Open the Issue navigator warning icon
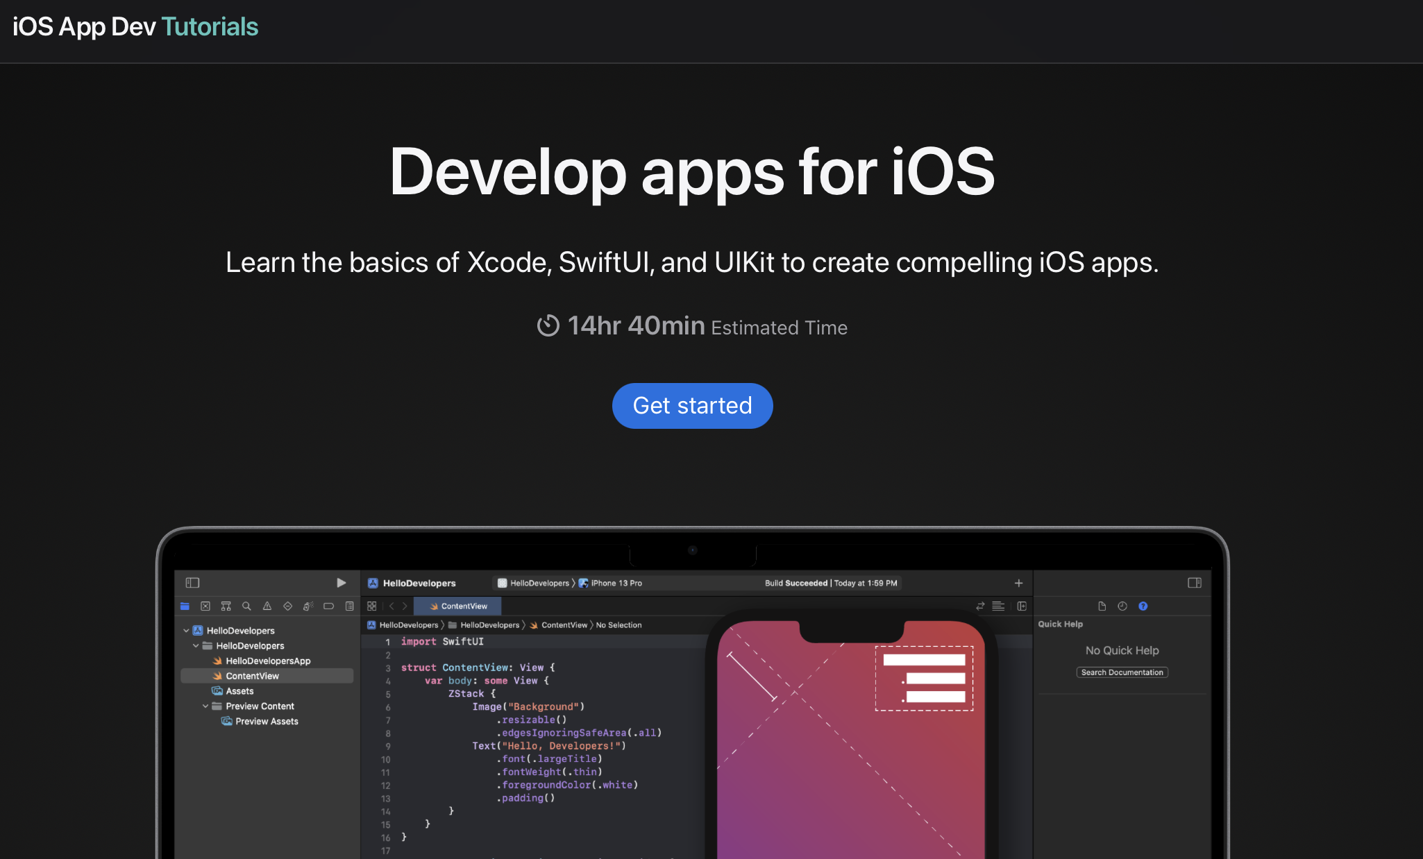1423x859 pixels. point(267,606)
